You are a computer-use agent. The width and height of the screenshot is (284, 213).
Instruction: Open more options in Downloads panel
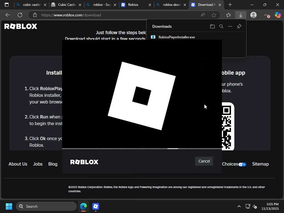click(230, 26)
